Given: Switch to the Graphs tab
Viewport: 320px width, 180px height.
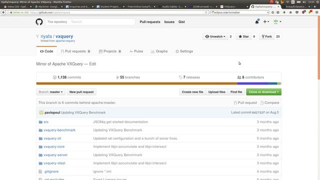Looking at the screenshot, I should (x=159, y=51).
